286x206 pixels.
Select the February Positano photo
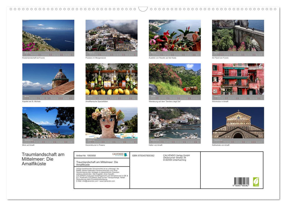[111, 35]
